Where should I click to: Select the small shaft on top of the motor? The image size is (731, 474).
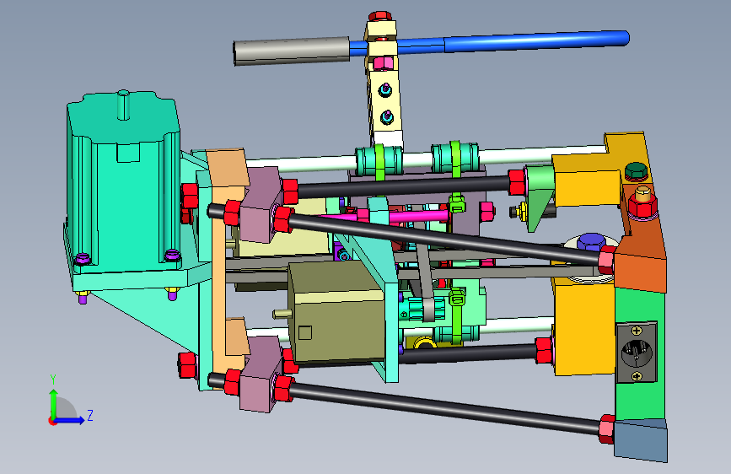[124, 105]
